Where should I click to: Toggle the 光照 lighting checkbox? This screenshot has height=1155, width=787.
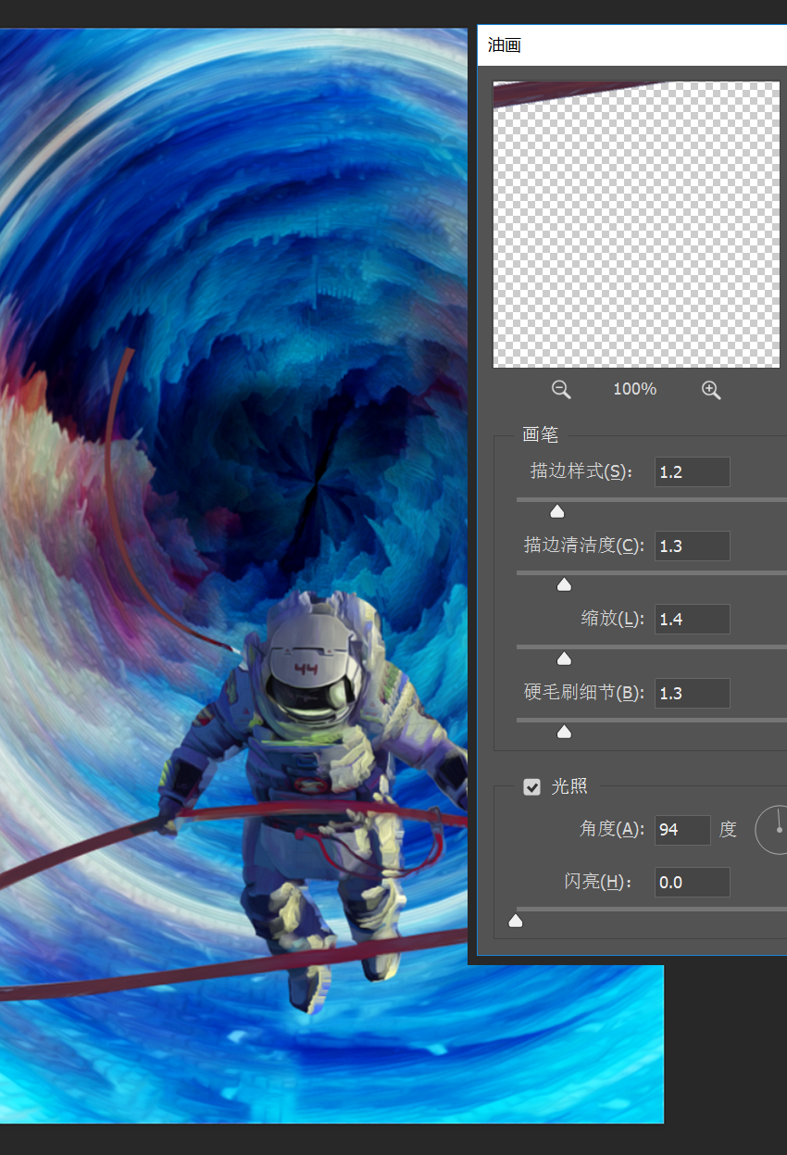[532, 787]
